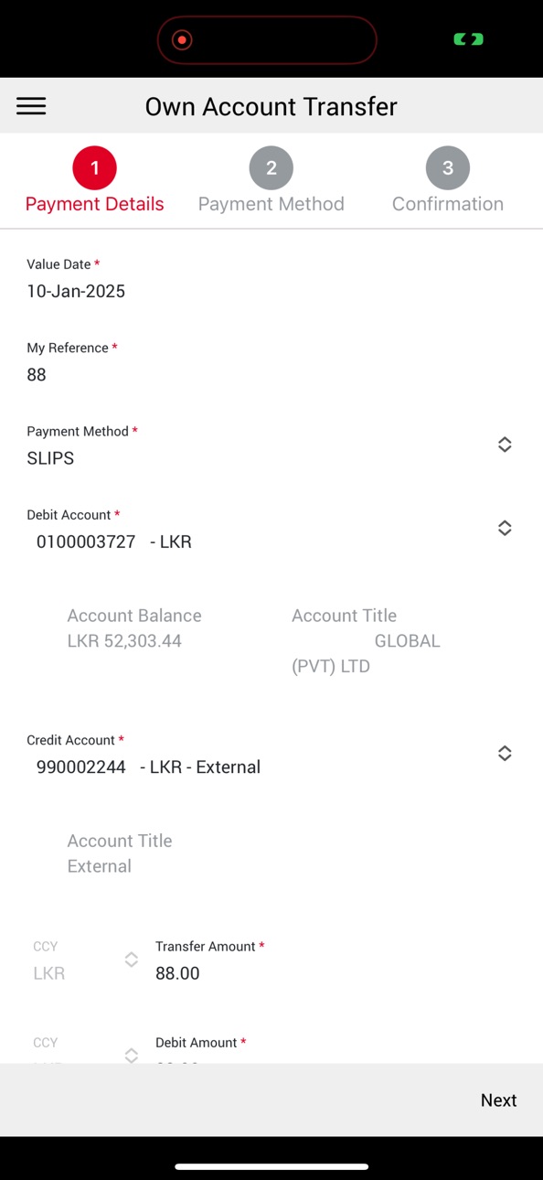Tap the step 1 circle icon
The height and width of the screenshot is (1180, 543).
[95, 168]
